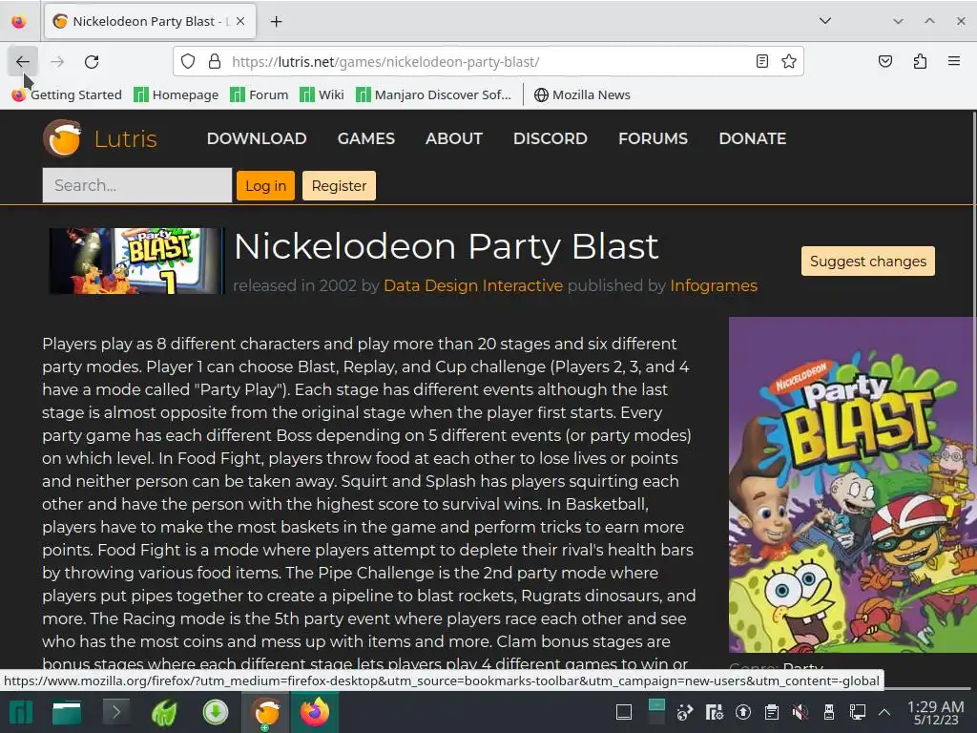
Task: Open Infogames publisher link
Action: [714, 285]
